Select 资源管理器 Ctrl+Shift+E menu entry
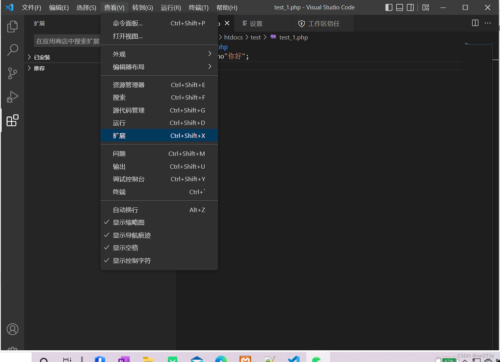 [x=159, y=85]
